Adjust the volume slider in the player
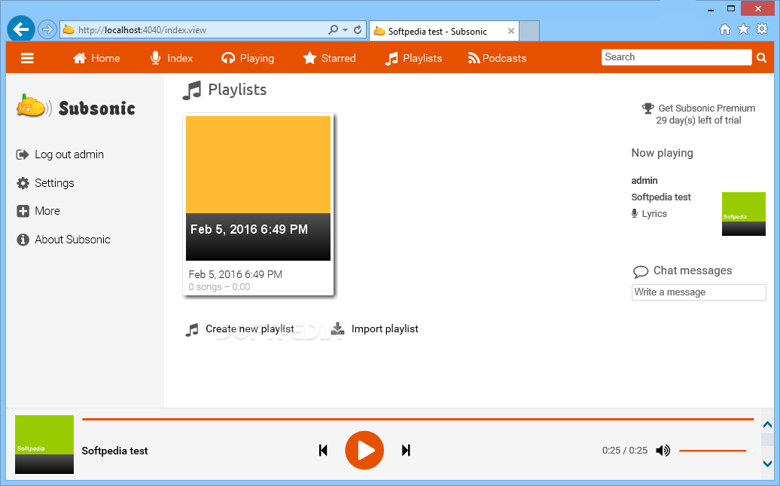This screenshot has height=486, width=780. (x=716, y=451)
